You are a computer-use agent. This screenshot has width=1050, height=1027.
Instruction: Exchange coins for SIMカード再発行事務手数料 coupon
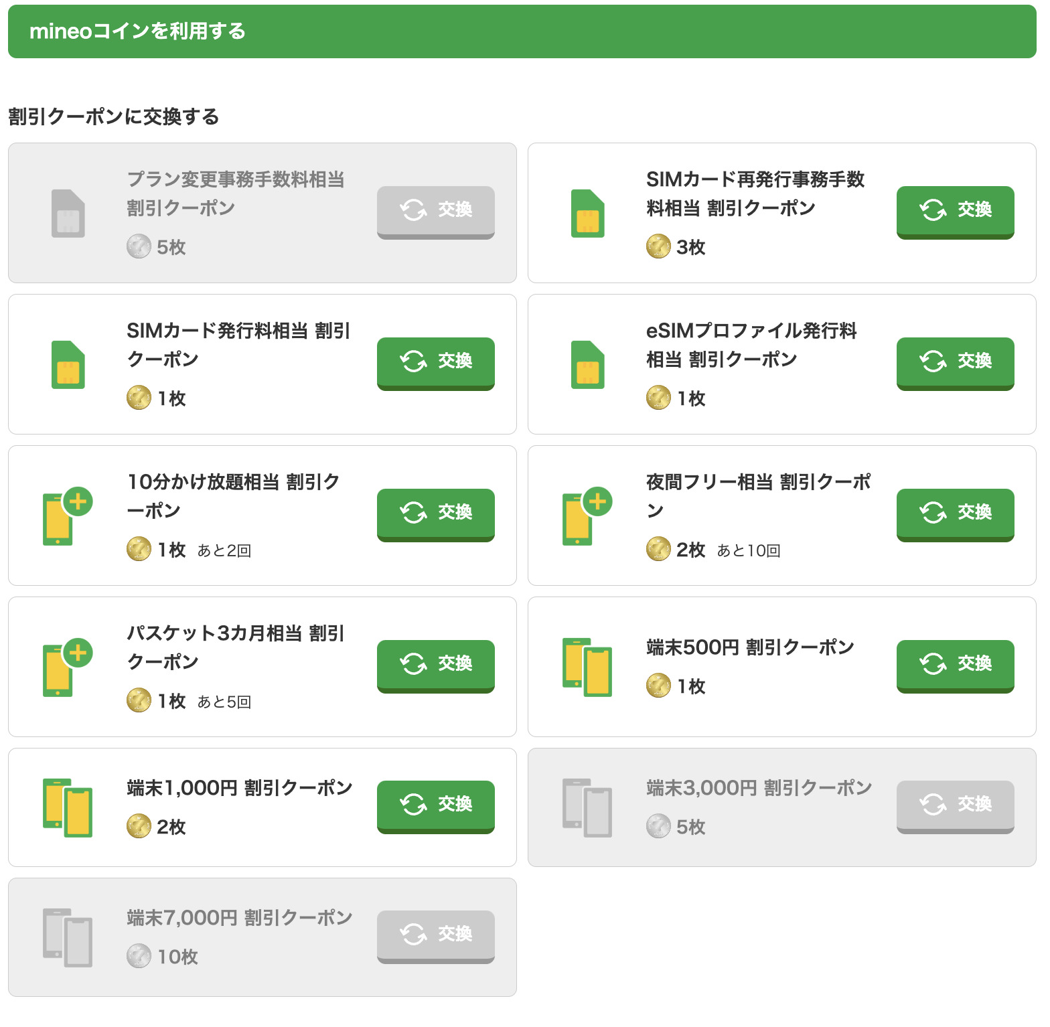pyautogui.click(x=955, y=211)
